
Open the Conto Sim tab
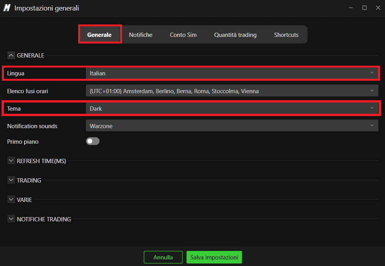click(183, 35)
